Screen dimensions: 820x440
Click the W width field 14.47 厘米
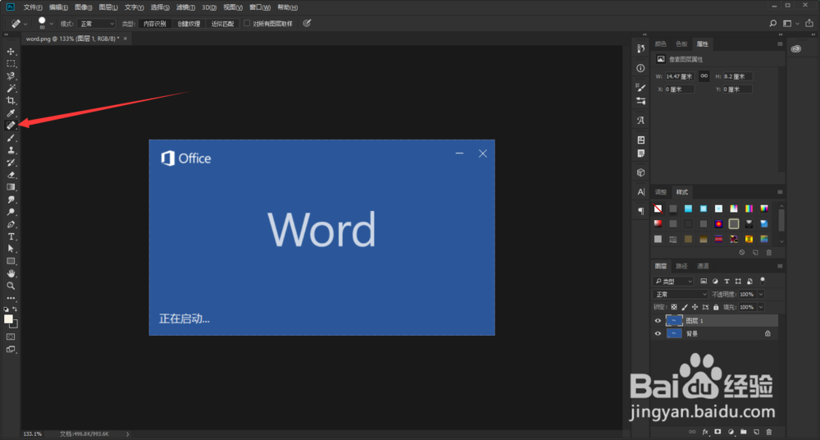680,76
